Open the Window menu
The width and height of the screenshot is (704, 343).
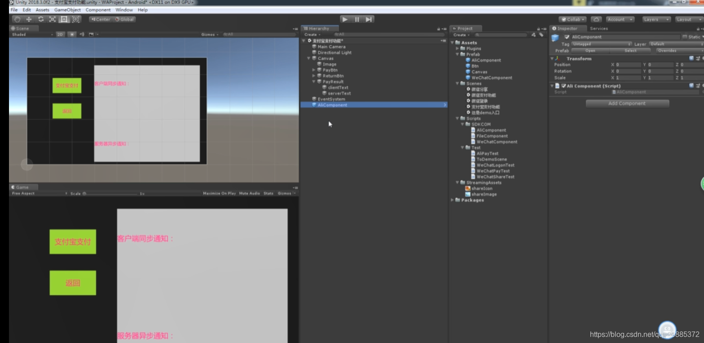[124, 9]
